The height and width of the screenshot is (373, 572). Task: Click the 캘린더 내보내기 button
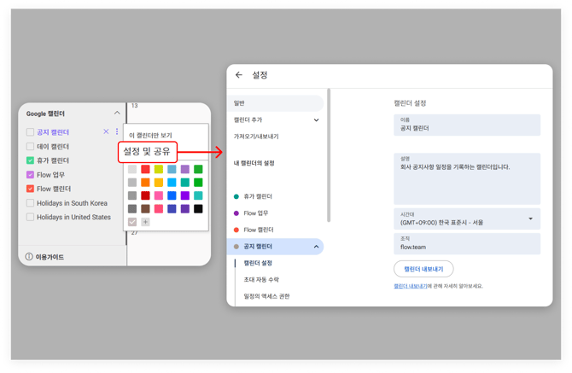click(423, 269)
